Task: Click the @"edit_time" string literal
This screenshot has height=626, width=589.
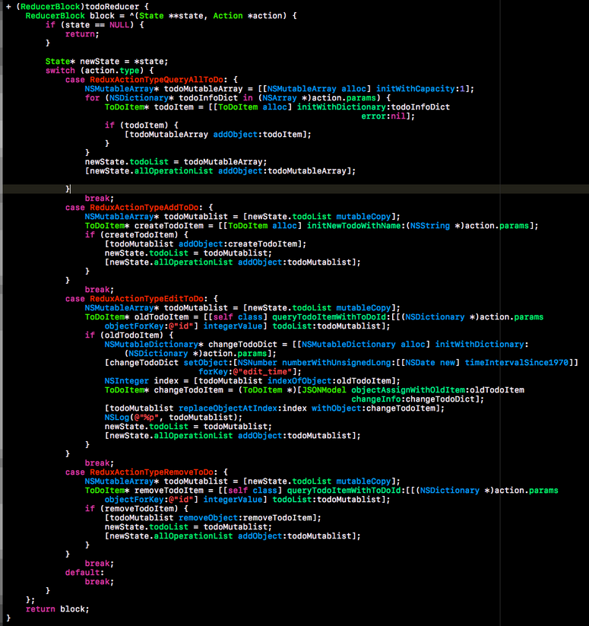Action: coord(249,371)
